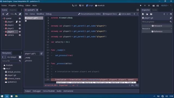Switch to 2D workspace

click(x=74, y=5)
